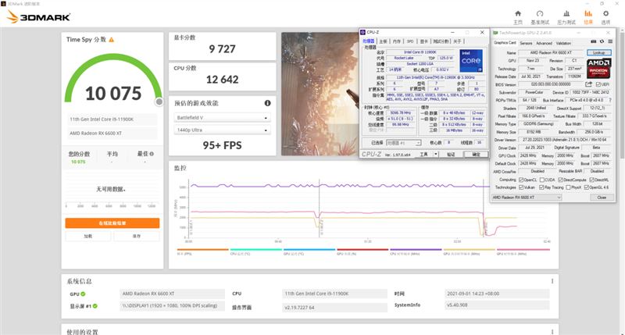Click the GPU-Z refresh icon
The image size is (625, 335).
click(602, 41)
